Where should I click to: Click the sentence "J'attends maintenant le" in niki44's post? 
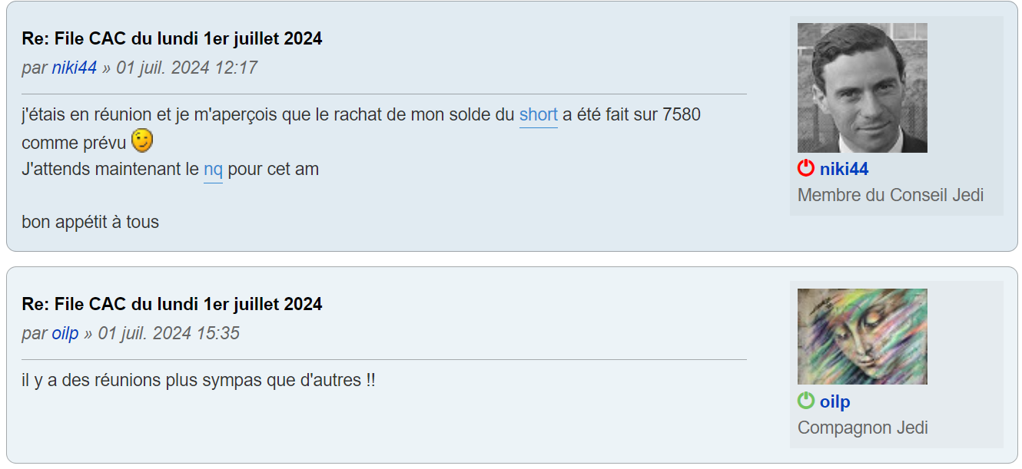point(111,170)
